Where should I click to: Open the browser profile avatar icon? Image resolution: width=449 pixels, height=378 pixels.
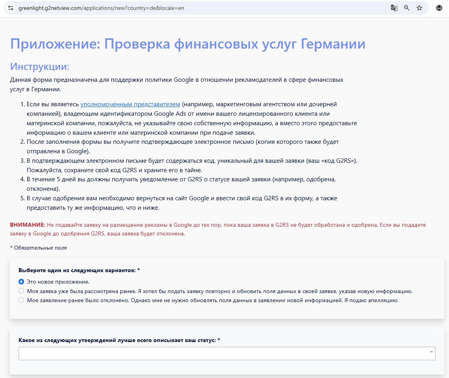point(439,8)
